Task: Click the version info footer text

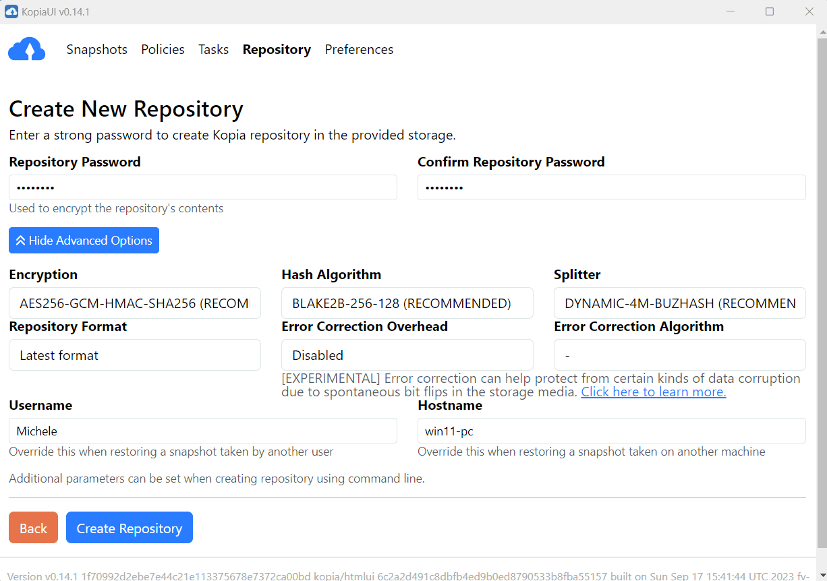Action: point(409,576)
